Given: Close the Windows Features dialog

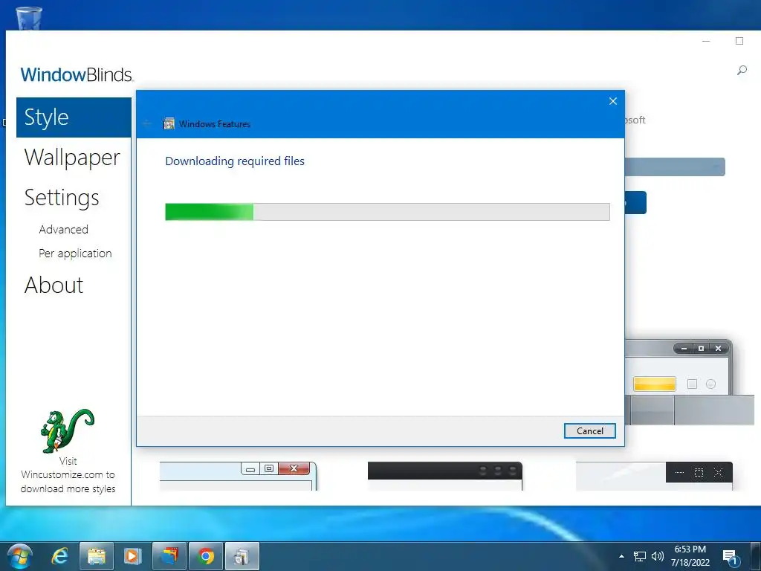Looking at the screenshot, I should (x=613, y=101).
